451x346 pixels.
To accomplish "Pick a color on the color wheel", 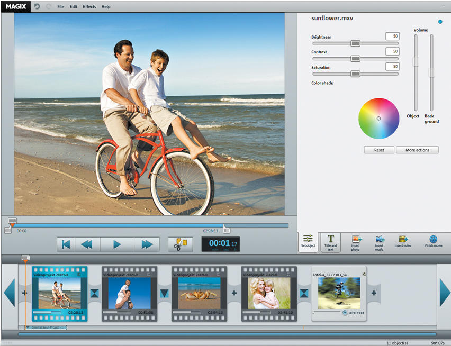I will [378, 118].
